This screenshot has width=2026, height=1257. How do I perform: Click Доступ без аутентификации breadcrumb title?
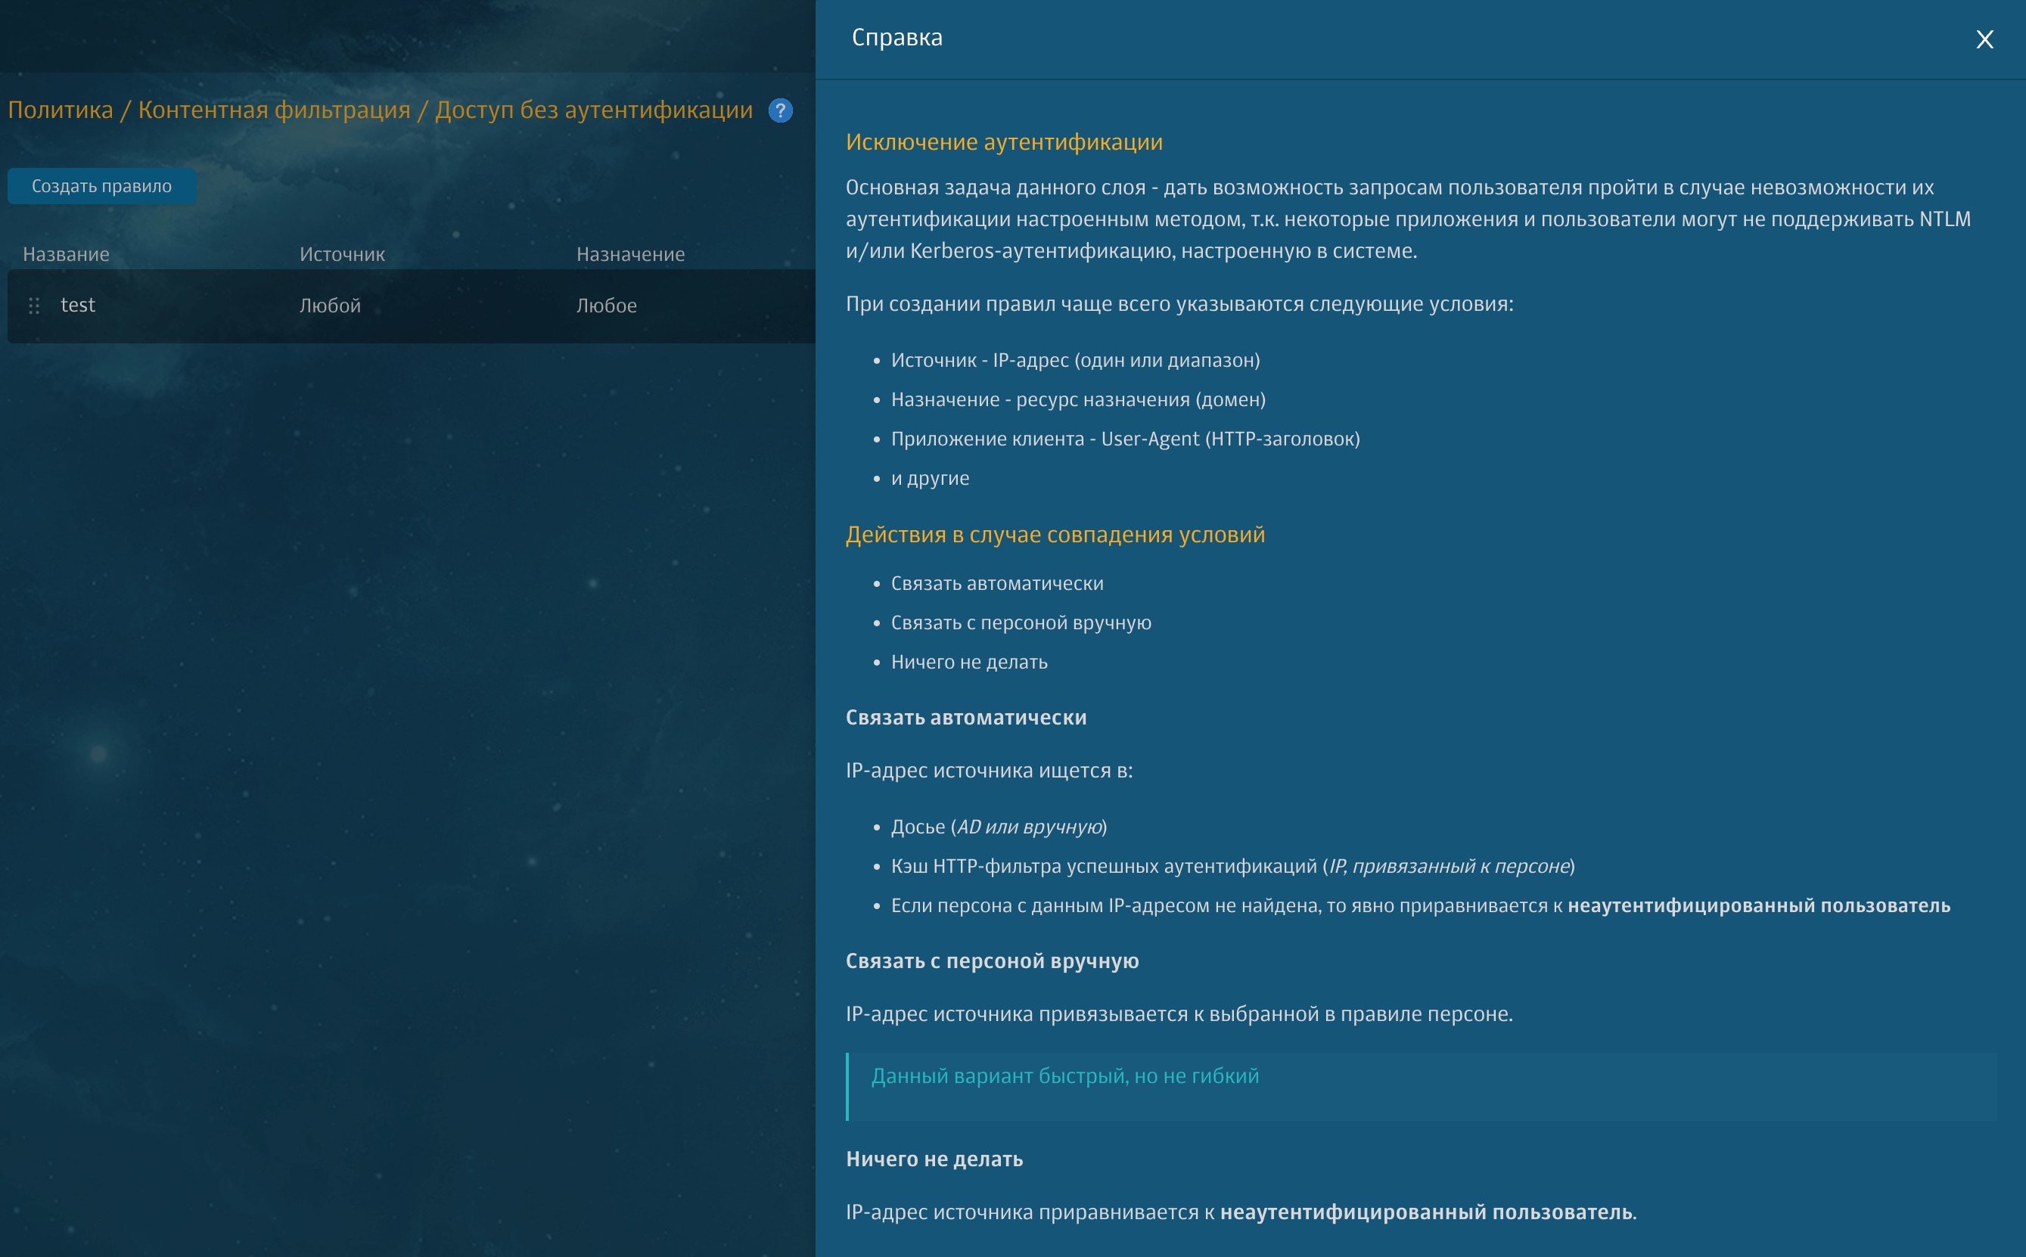click(x=594, y=110)
